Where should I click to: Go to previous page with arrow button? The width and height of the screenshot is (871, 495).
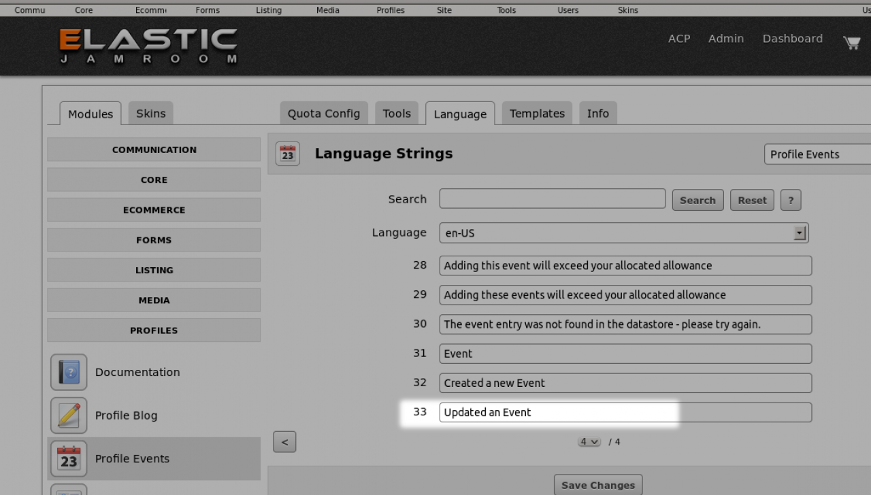(284, 442)
